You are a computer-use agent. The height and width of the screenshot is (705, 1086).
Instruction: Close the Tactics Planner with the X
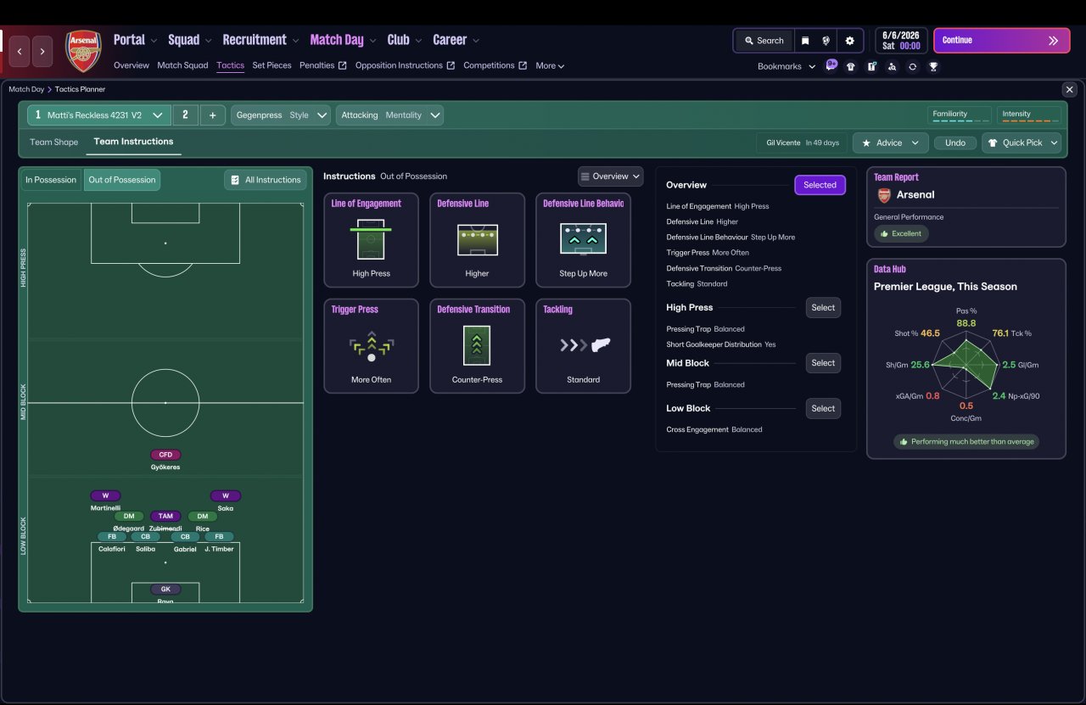point(1069,89)
